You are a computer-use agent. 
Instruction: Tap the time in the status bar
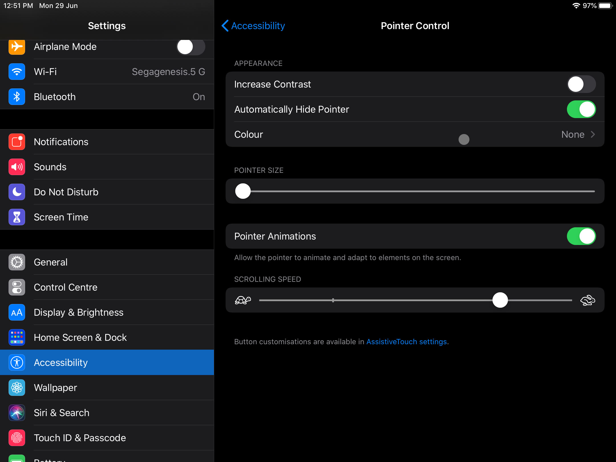[x=18, y=6]
